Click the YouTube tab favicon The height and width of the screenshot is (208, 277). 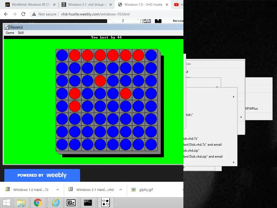[x=176, y=5]
